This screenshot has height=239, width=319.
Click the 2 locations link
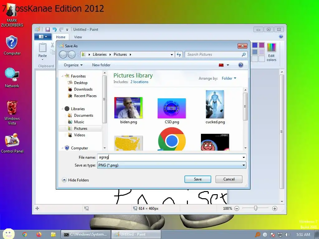coord(139,82)
